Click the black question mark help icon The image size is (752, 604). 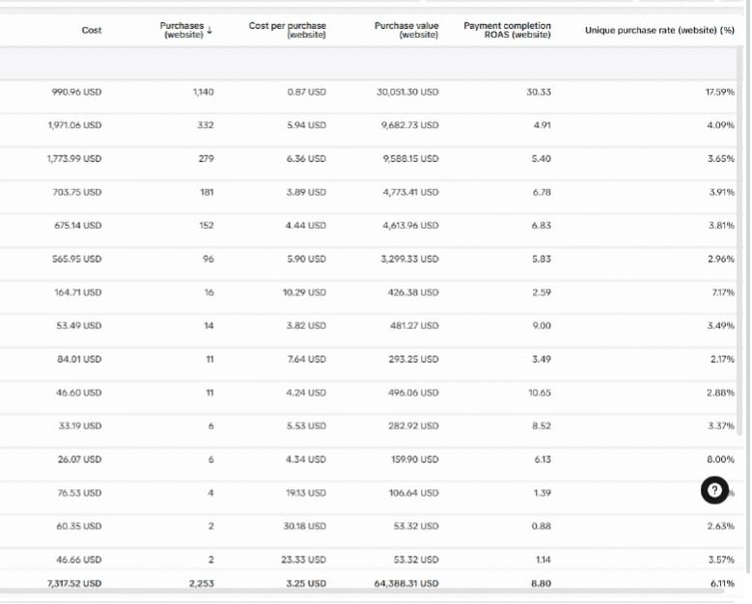pos(713,491)
